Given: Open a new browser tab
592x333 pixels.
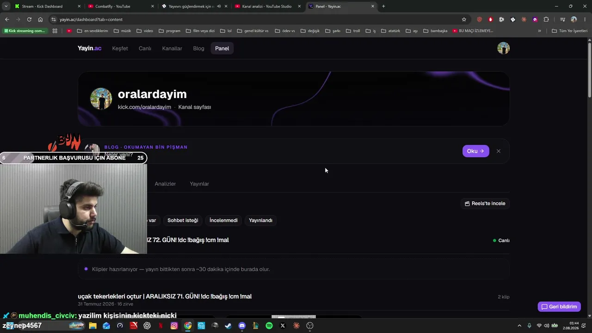Looking at the screenshot, I should click(x=383, y=6).
